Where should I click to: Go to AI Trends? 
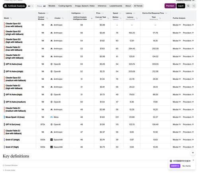[x=138, y=6]
